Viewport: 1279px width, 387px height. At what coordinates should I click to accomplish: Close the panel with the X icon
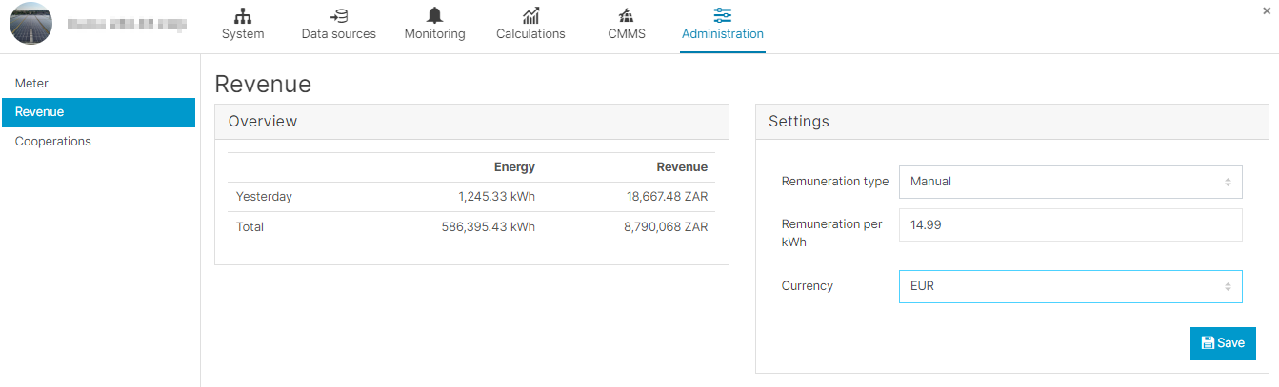pyautogui.click(x=1266, y=10)
